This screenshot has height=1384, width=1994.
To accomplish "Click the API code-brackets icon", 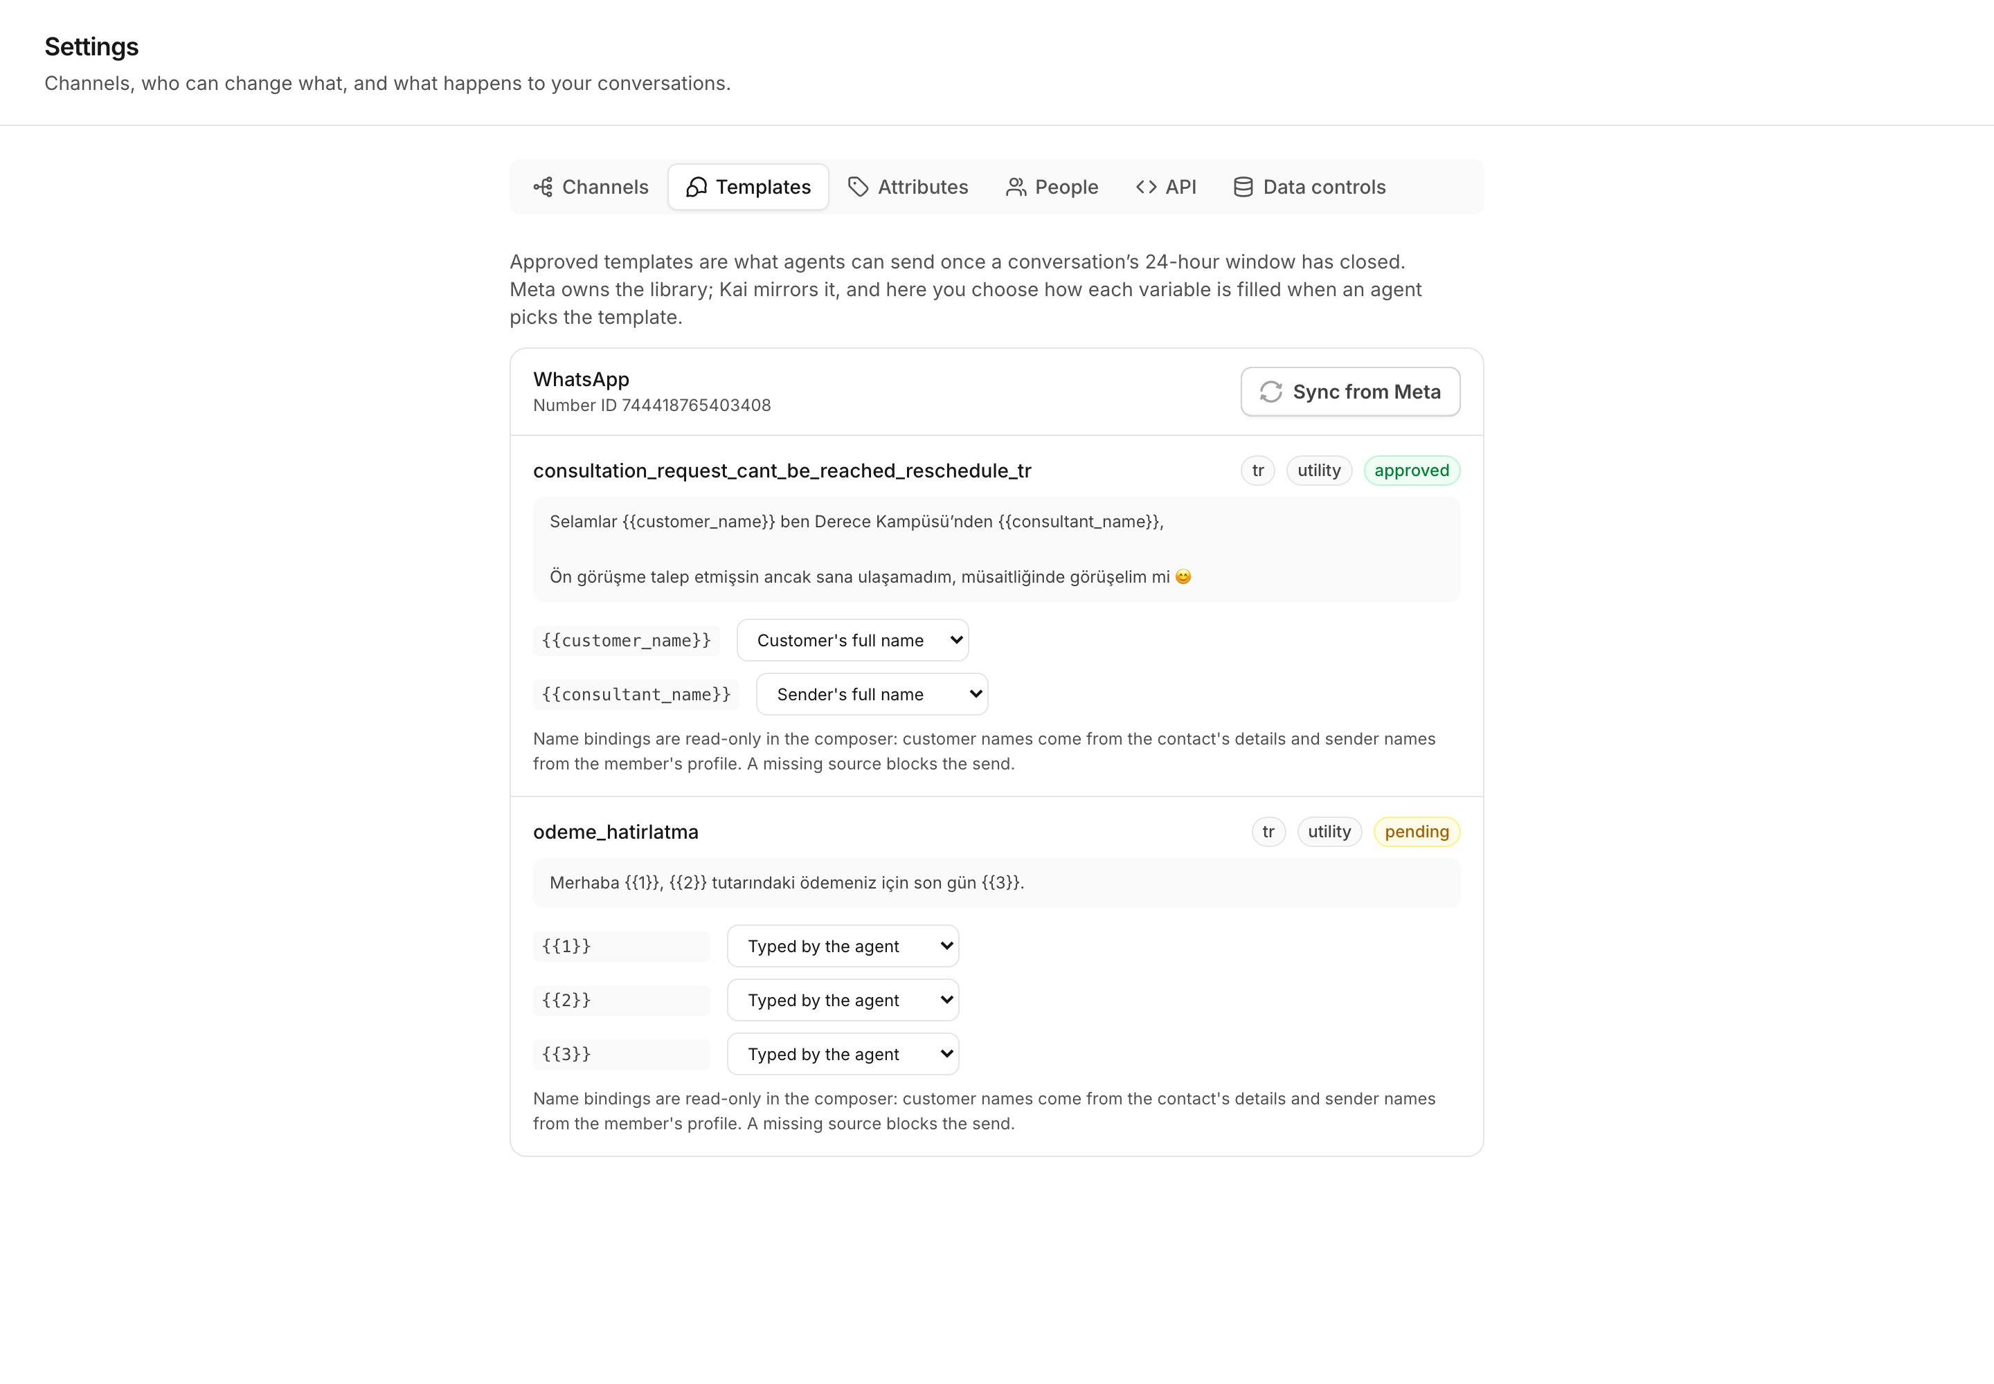I will pyautogui.click(x=1147, y=188).
